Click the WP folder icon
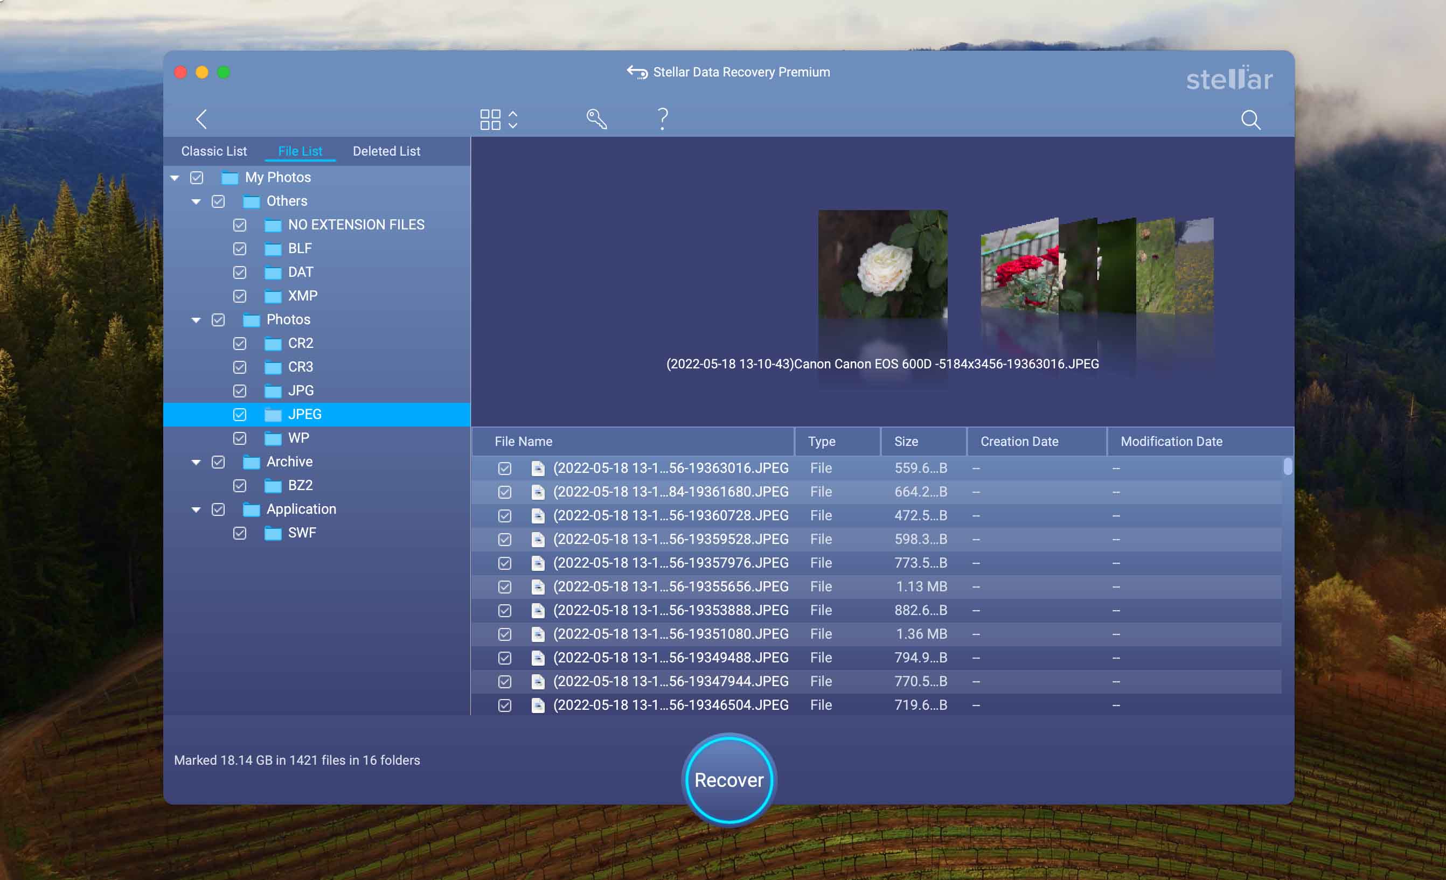Image resolution: width=1446 pixels, height=880 pixels. 273,438
